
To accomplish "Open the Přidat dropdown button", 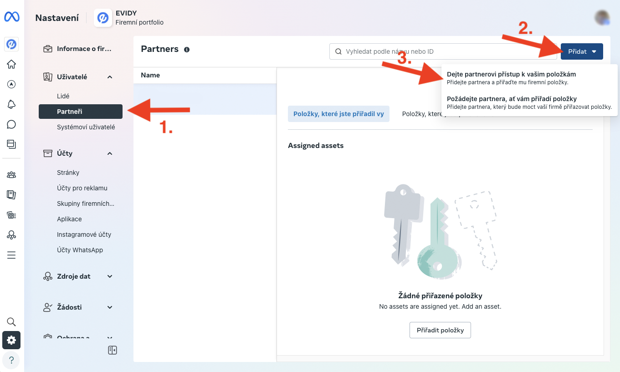I will [x=582, y=51].
